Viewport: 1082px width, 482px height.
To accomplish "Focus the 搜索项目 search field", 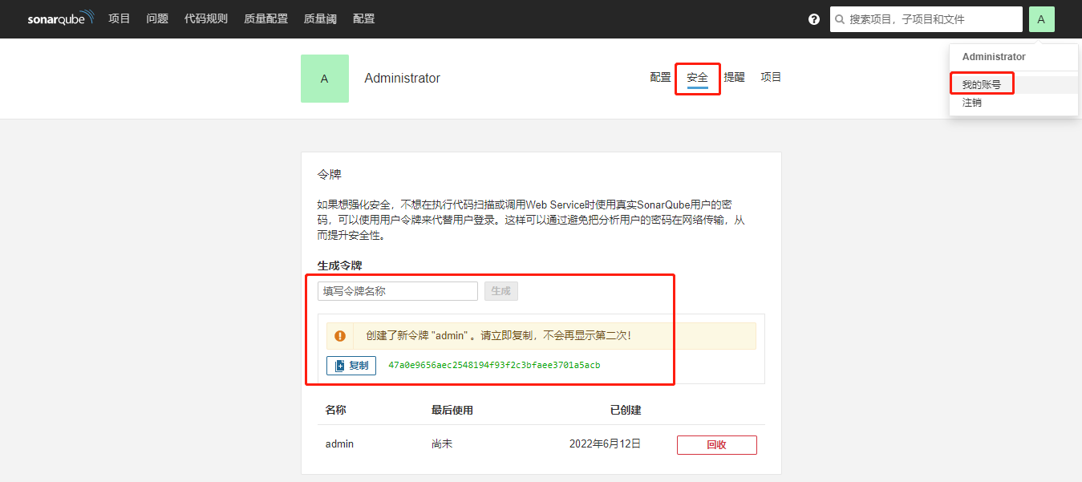I will click(926, 19).
